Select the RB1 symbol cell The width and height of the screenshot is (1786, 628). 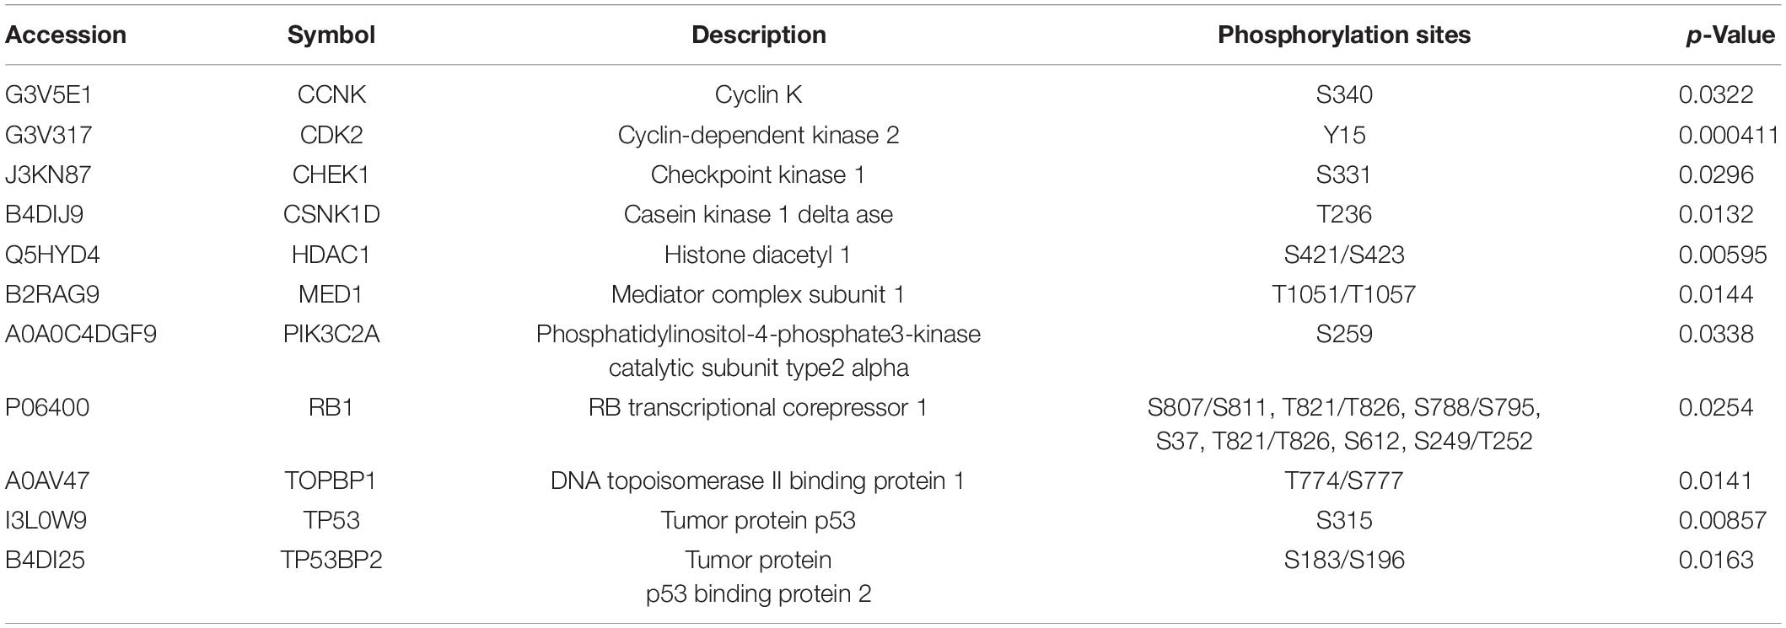tap(331, 408)
